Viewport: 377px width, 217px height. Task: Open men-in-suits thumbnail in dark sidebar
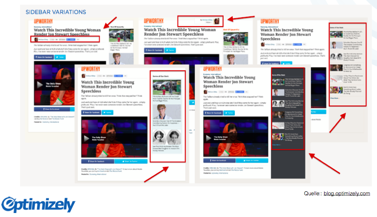click(278, 114)
